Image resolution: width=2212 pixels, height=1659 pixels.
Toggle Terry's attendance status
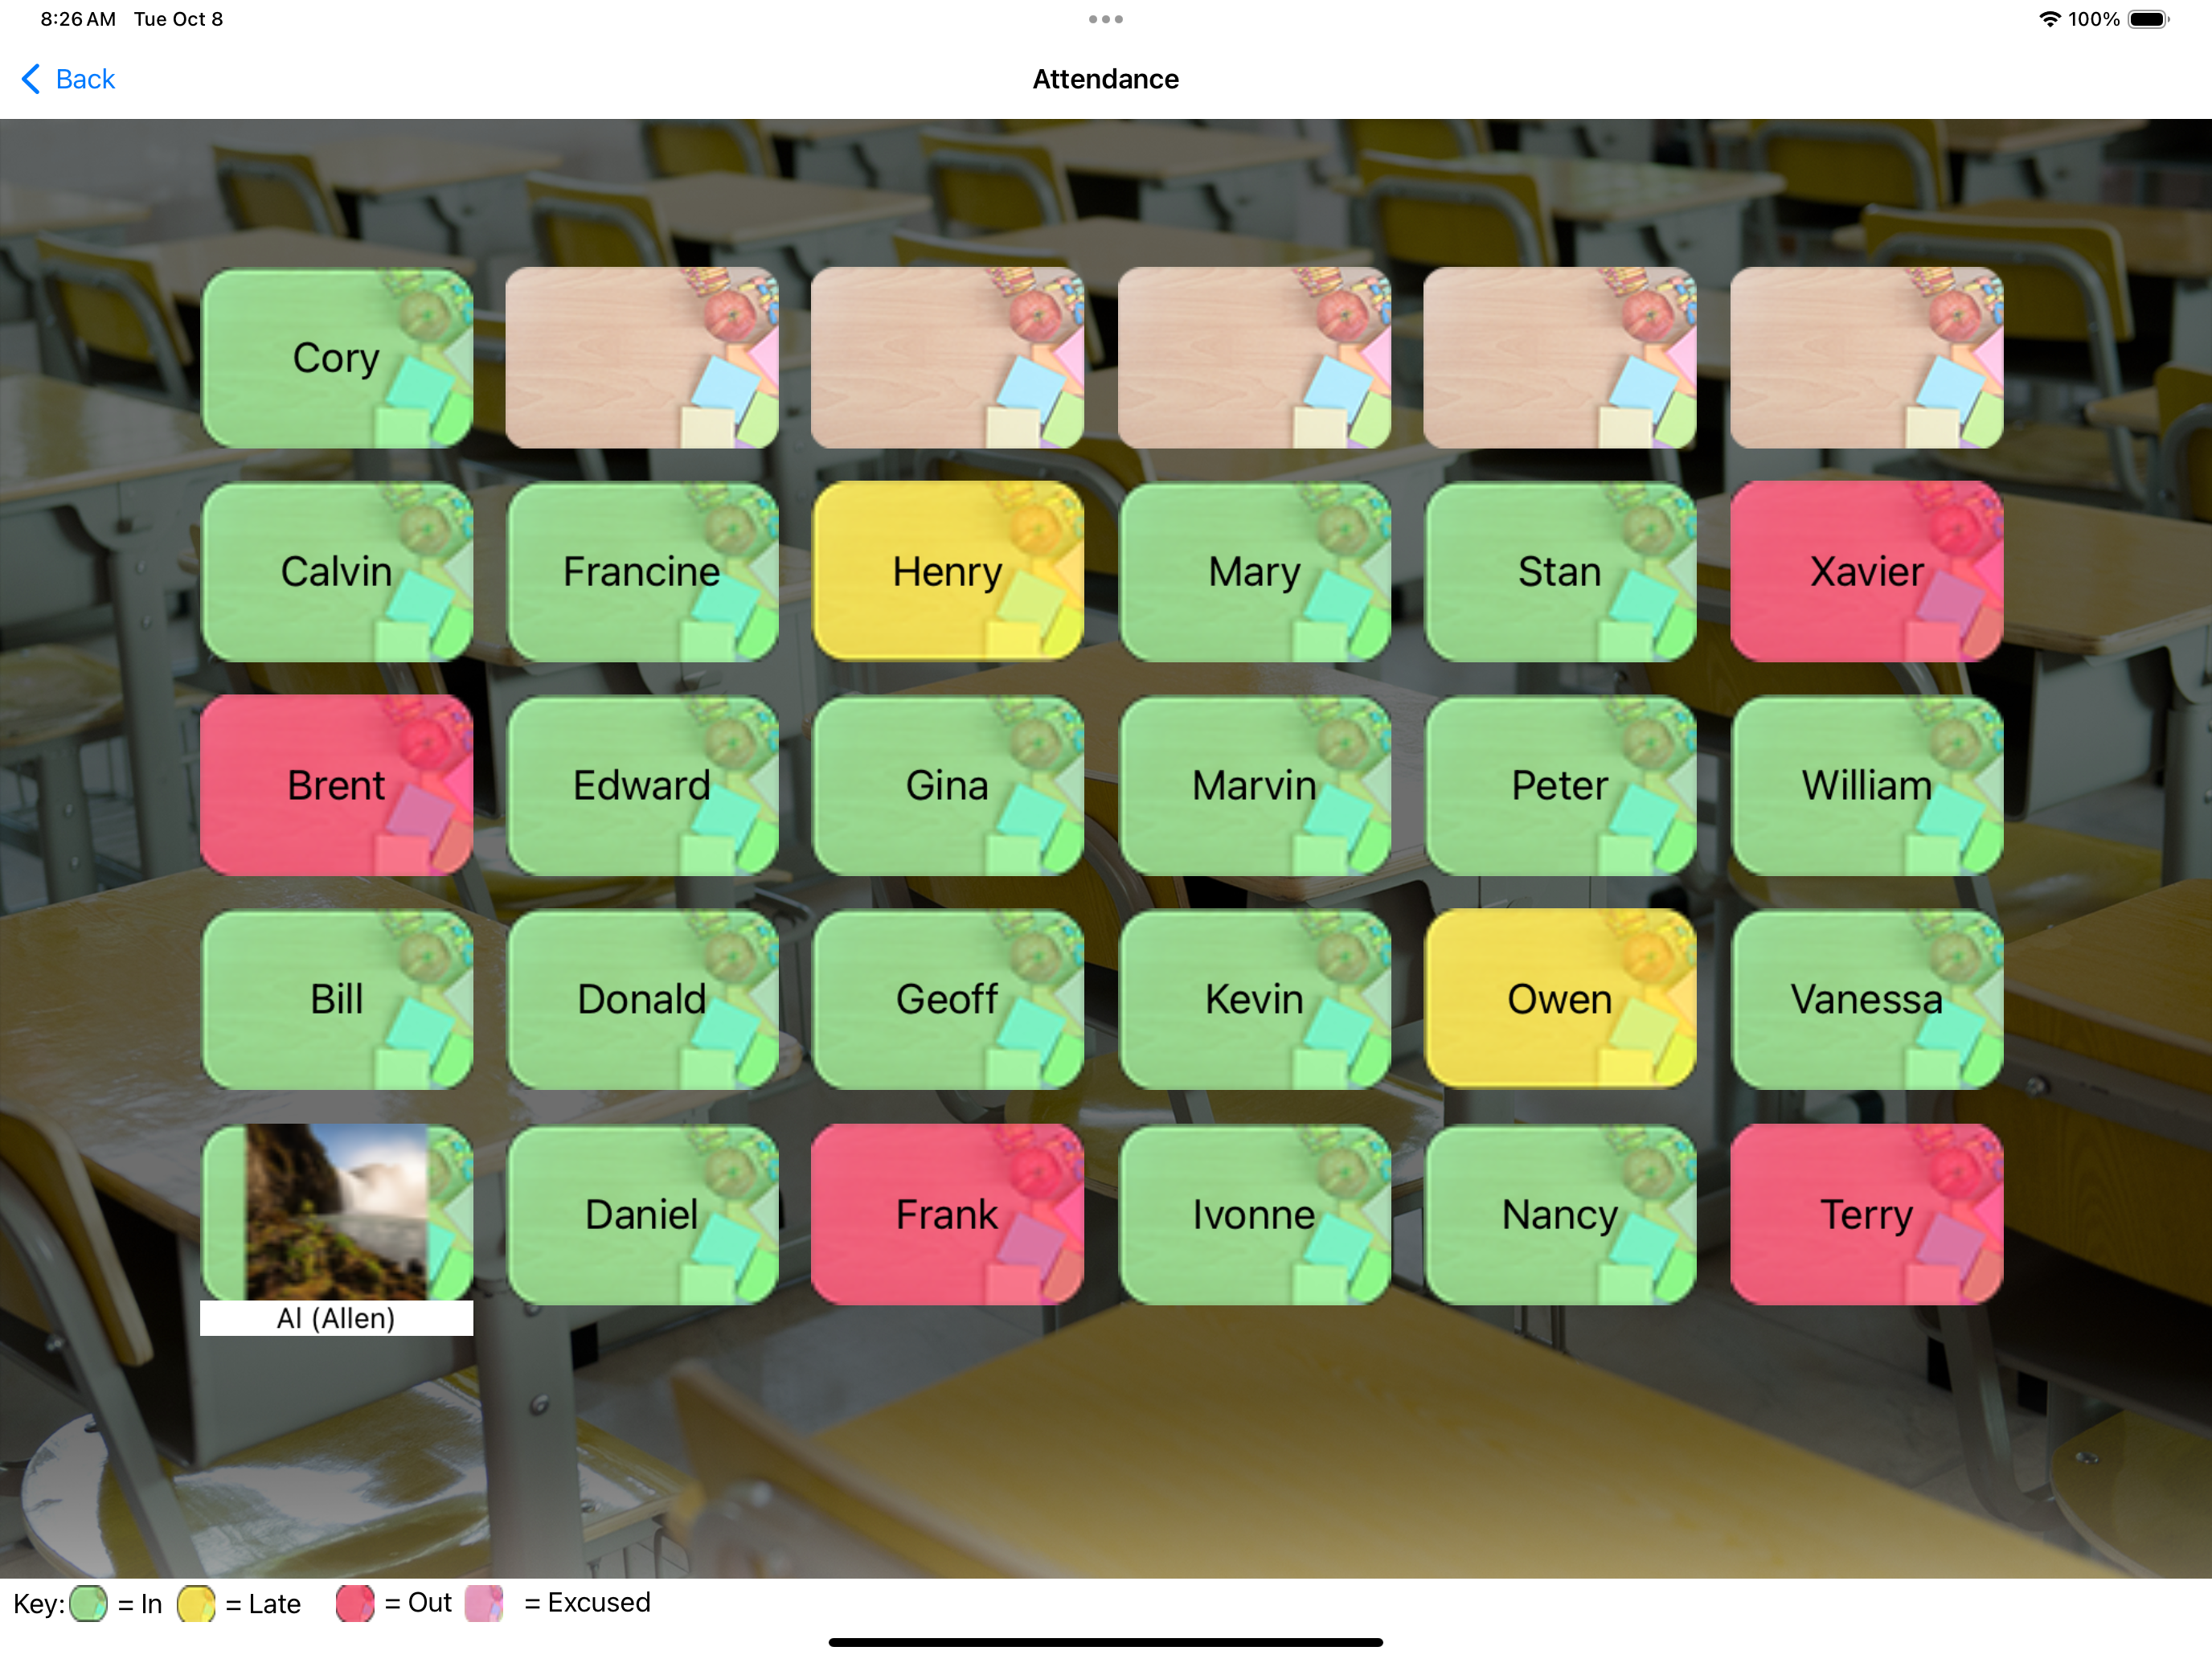(1867, 1213)
